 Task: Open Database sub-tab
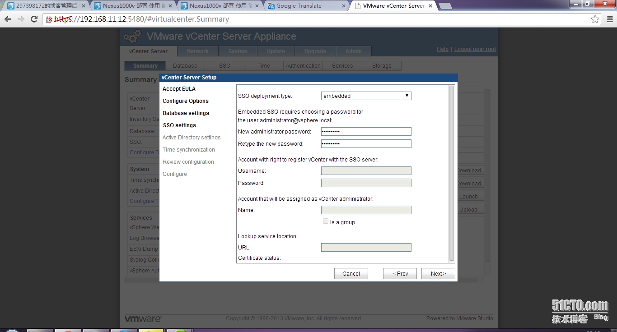185,66
